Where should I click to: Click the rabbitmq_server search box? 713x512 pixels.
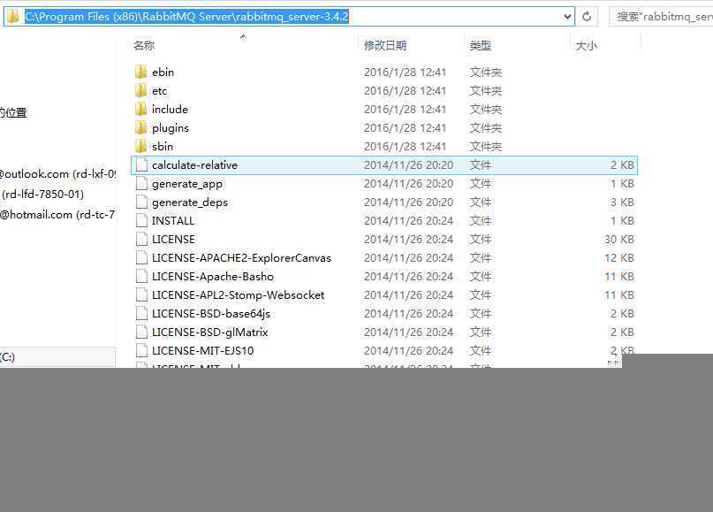pyautogui.click(x=661, y=17)
